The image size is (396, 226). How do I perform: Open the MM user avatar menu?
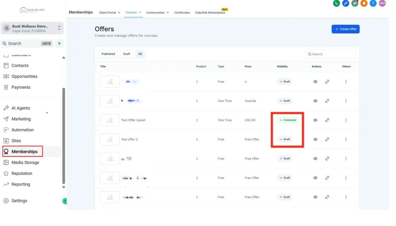coord(382,3)
